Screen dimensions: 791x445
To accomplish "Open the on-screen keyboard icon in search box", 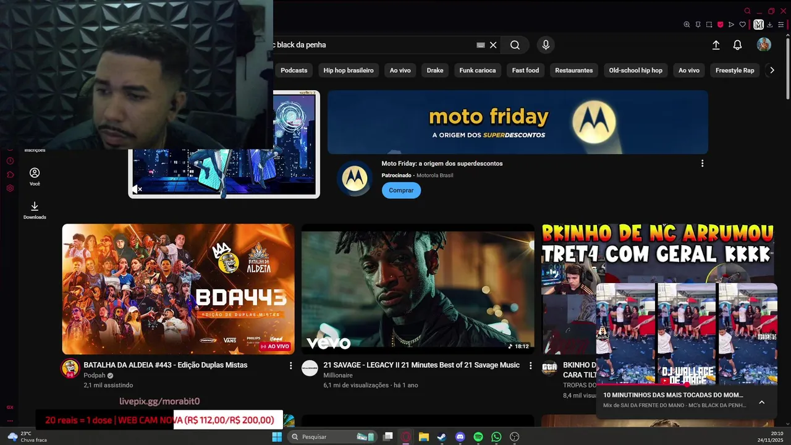I will click(481, 45).
